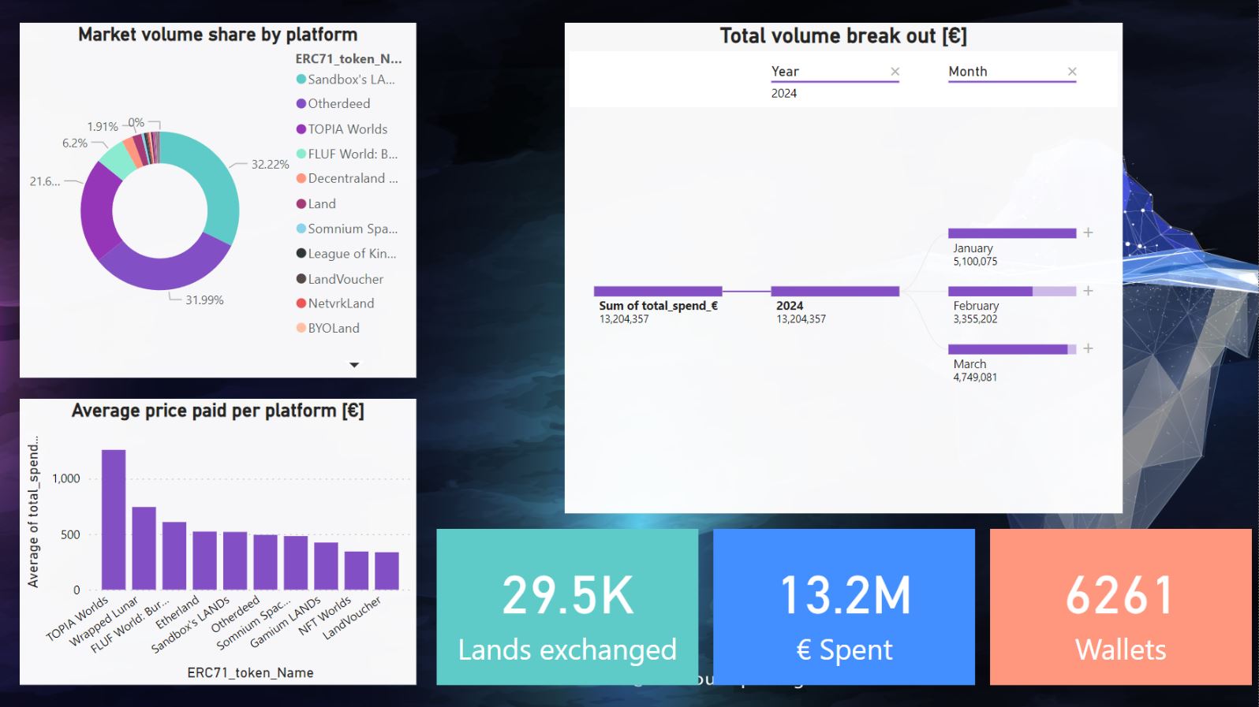Screen dimensions: 1259x707
Task: Click the ERC71_token_N... legend title
Action: pos(349,58)
